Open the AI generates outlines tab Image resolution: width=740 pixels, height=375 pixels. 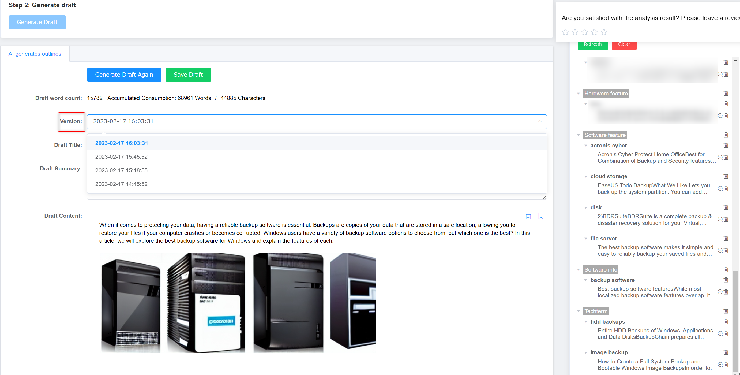35,54
